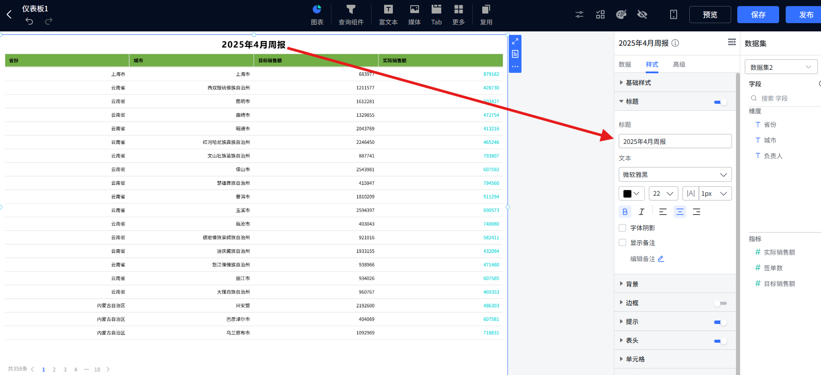Open the font size 22 dropdown
The height and width of the screenshot is (375, 821).
663,194
